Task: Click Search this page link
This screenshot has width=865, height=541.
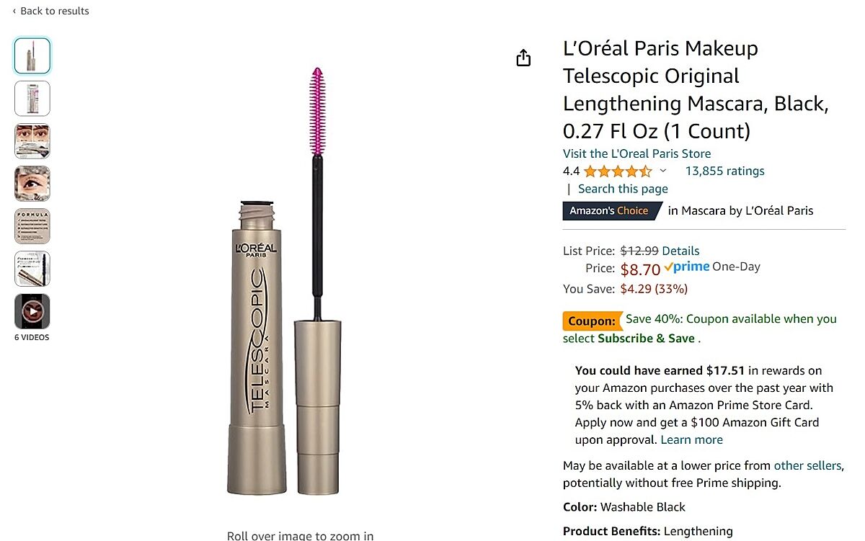Action: (623, 189)
